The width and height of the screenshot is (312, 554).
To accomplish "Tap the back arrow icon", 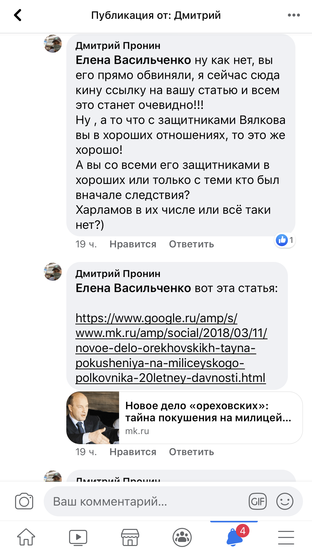I will tap(18, 15).
